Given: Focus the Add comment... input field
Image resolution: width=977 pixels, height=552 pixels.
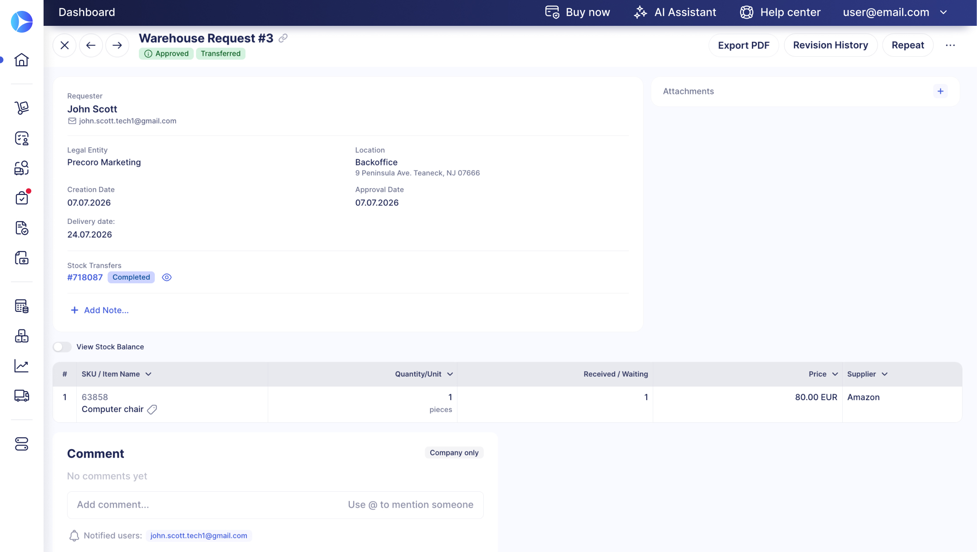Looking at the screenshot, I should (275, 505).
